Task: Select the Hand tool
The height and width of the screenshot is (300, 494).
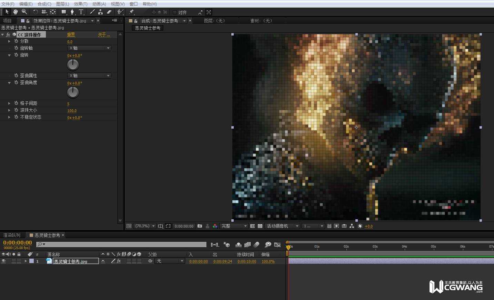Action: click(16, 12)
